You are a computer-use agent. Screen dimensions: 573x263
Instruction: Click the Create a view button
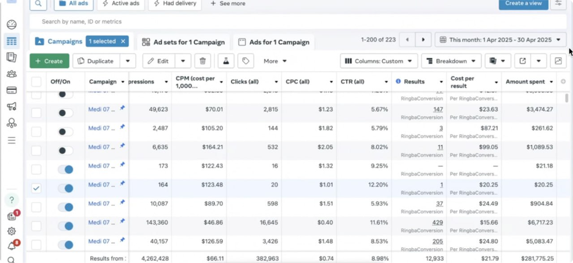point(524,3)
